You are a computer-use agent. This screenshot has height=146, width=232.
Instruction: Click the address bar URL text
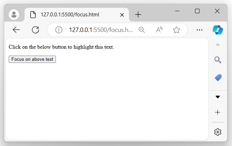point(101,30)
